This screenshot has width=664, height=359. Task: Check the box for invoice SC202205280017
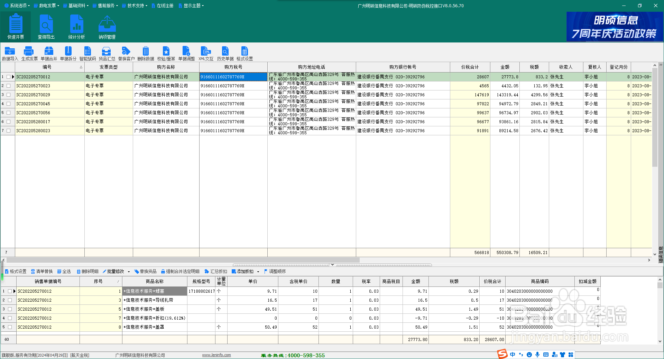tap(9, 122)
